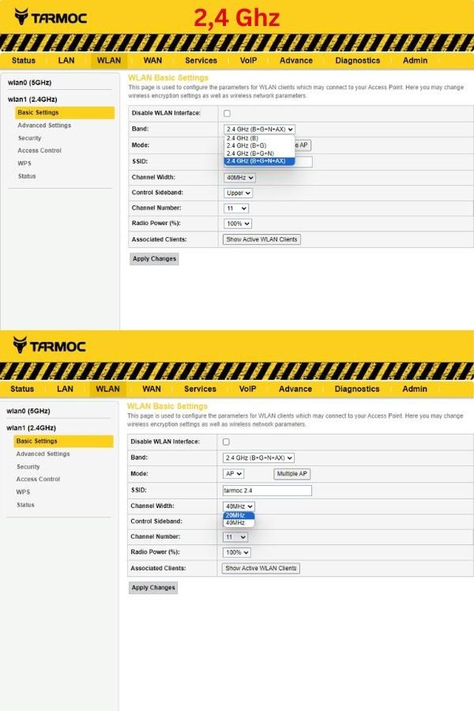Click Show Active WLAN Clients in upper screenshot
The width and height of the screenshot is (474, 711).
coord(261,239)
